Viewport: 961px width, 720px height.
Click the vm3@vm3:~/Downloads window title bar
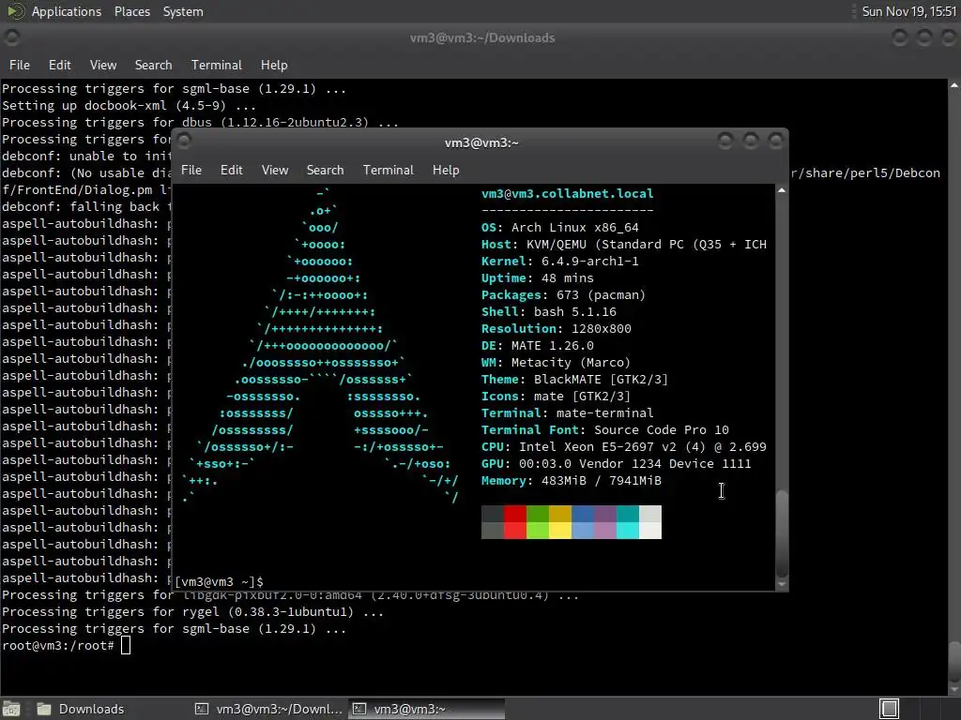(481, 37)
